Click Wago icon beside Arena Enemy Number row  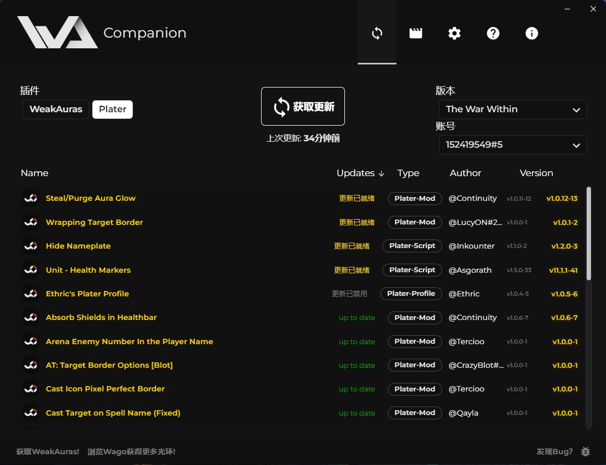pos(31,342)
